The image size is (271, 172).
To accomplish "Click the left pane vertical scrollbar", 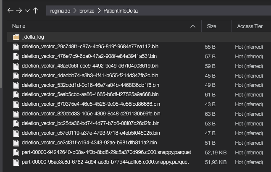I will tap(1, 43).
